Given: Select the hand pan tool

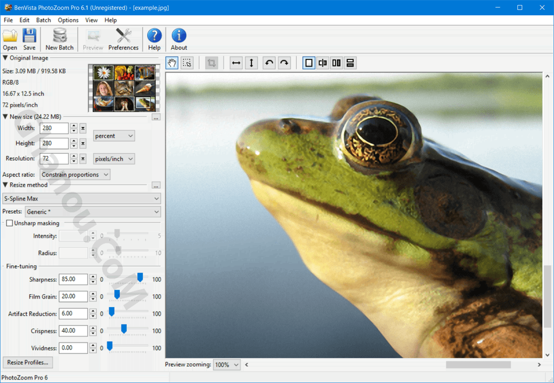Looking at the screenshot, I should tap(172, 63).
